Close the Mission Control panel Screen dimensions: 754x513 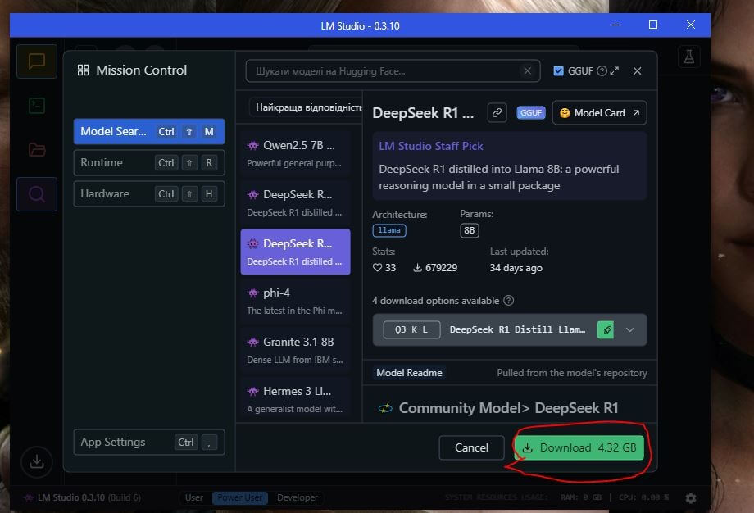[x=637, y=71]
